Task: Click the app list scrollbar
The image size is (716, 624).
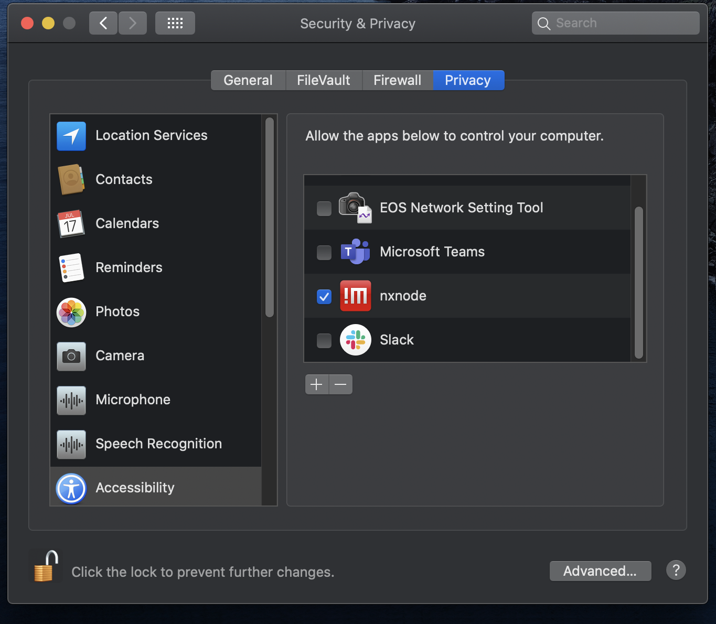Action: coord(638,282)
